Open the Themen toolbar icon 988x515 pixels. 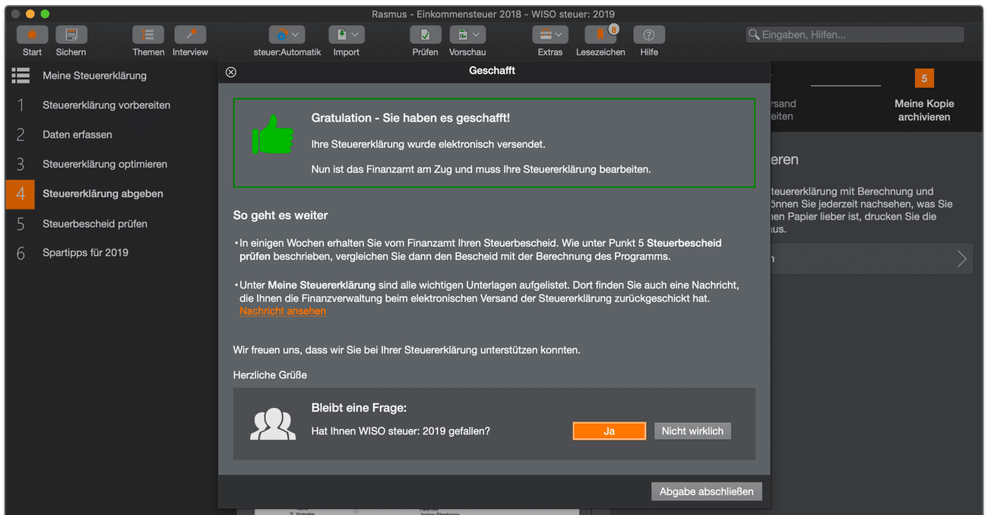point(148,35)
